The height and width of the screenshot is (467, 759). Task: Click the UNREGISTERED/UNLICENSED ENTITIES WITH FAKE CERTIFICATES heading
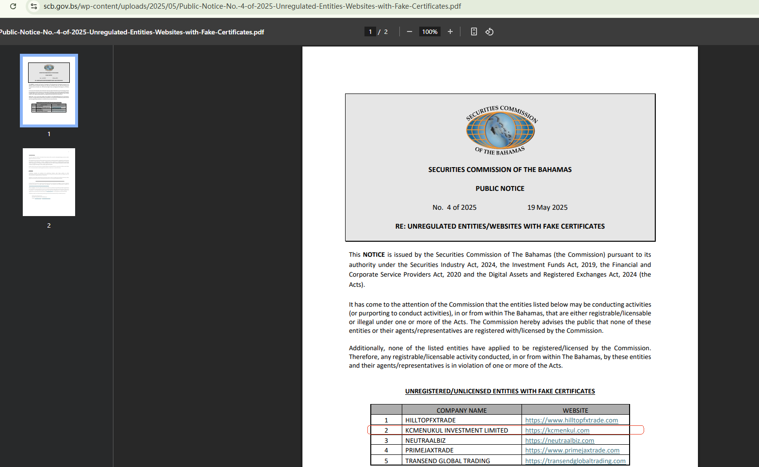pyautogui.click(x=500, y=391)
